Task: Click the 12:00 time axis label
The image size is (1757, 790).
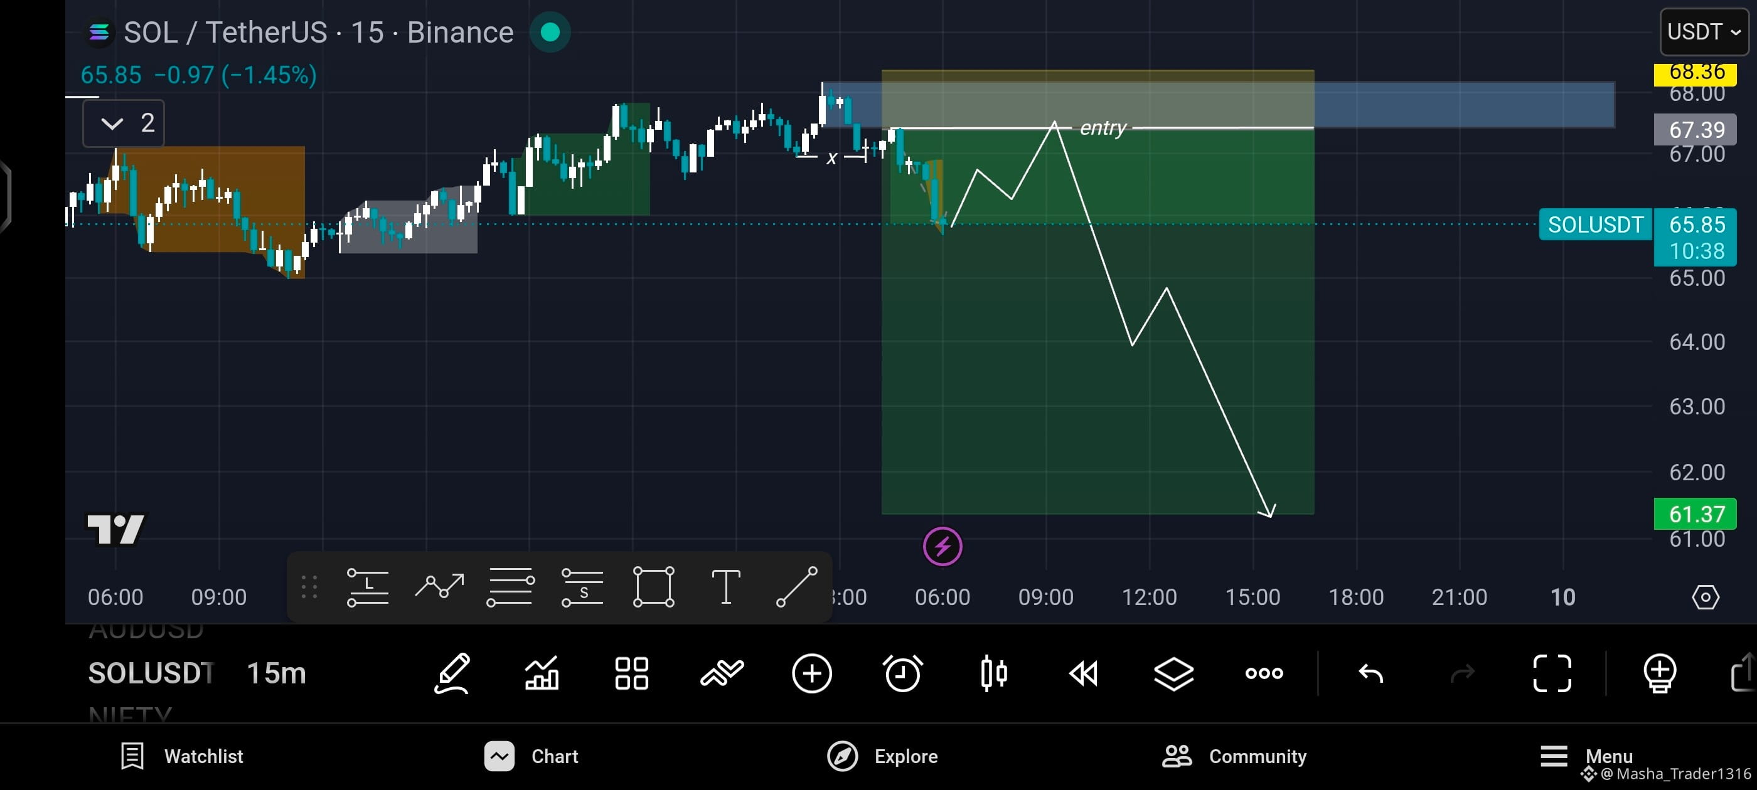Action: (1150, 597)
